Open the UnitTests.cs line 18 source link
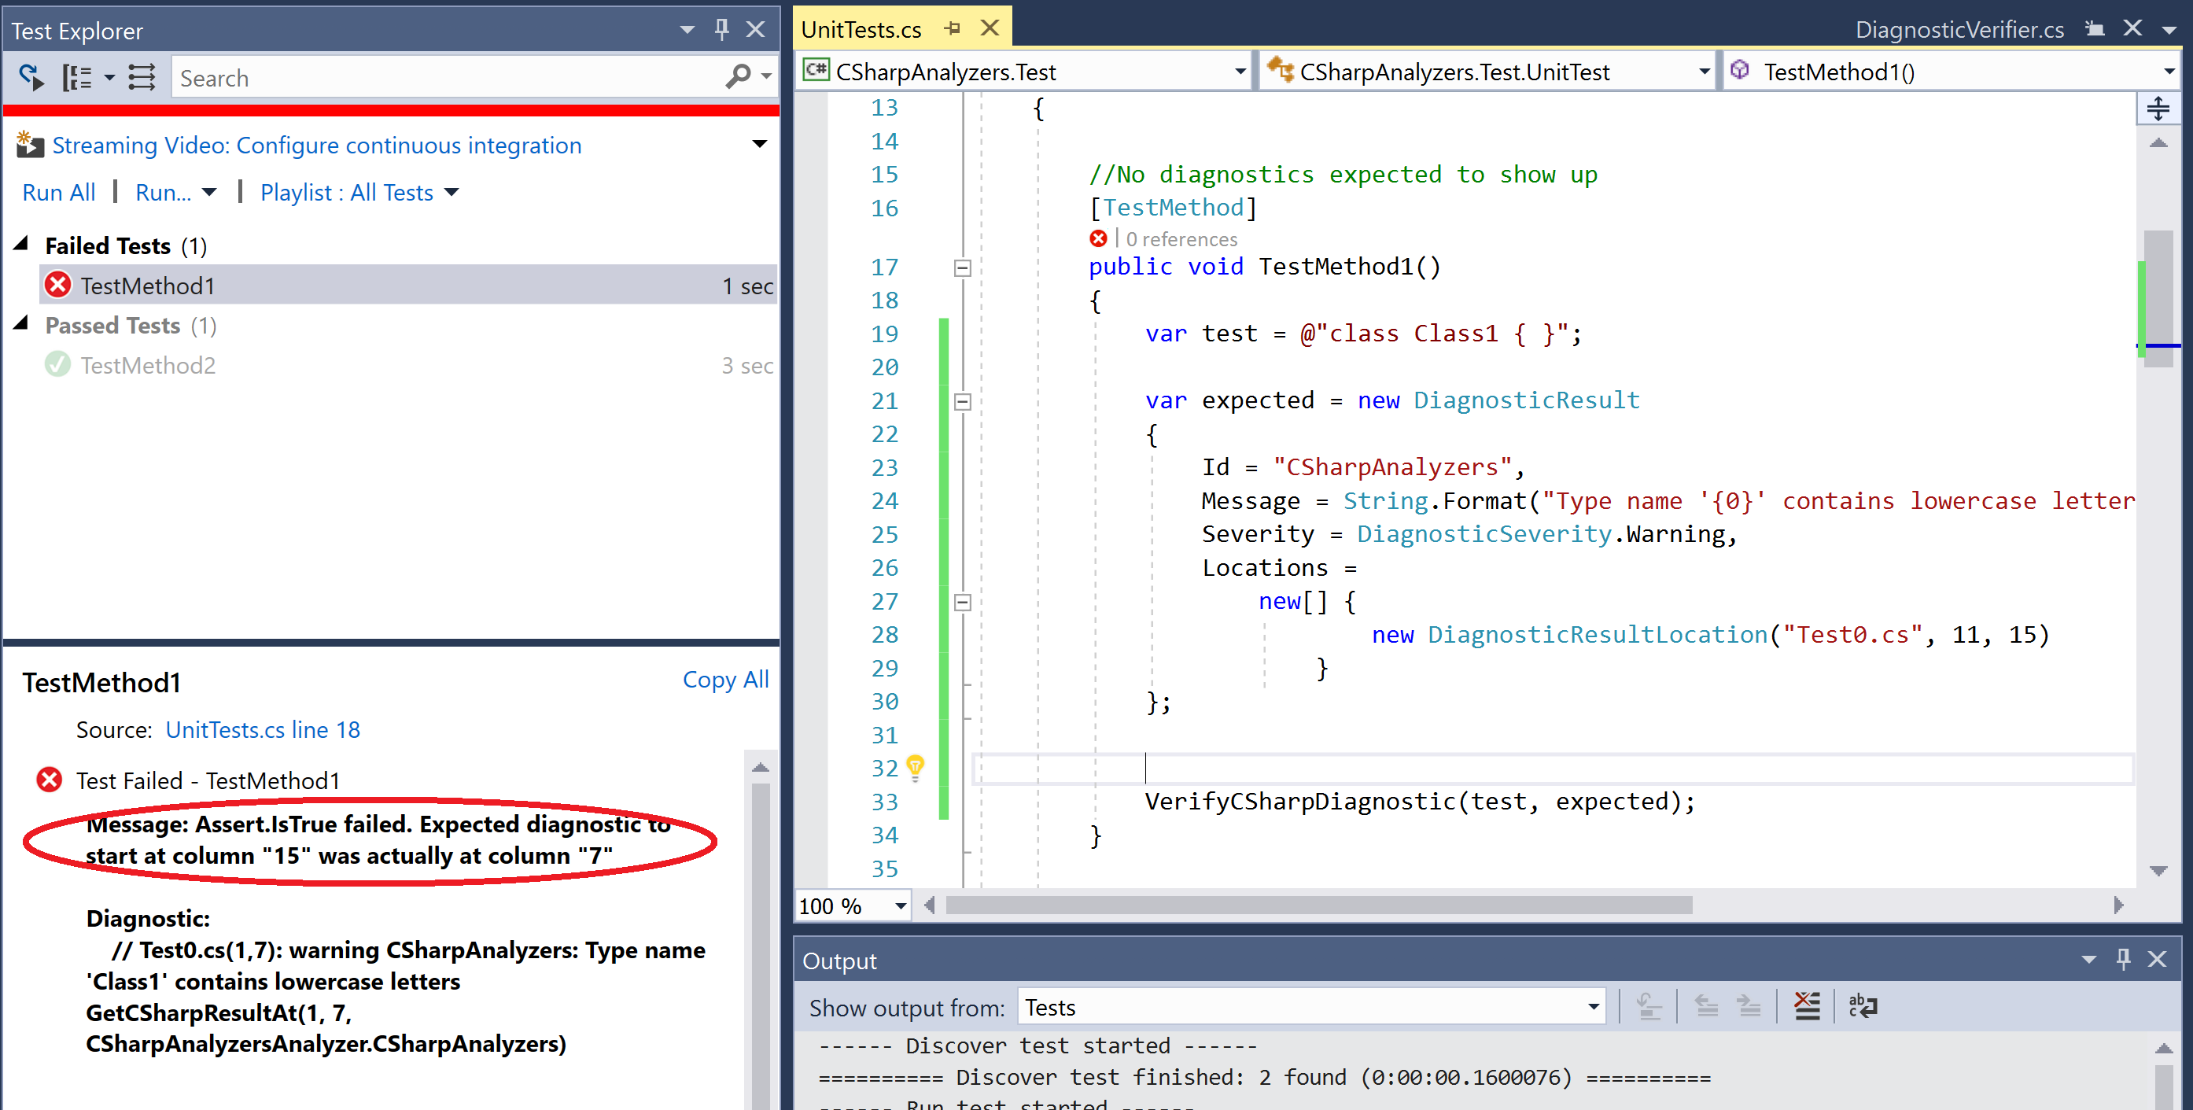The image size is (2193, 1110). (262, 729)
